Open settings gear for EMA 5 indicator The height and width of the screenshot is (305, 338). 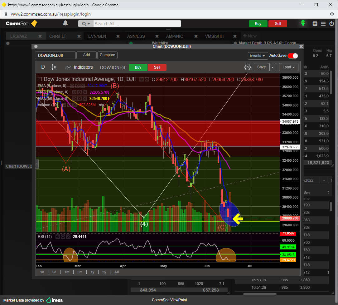coord(77,86)
